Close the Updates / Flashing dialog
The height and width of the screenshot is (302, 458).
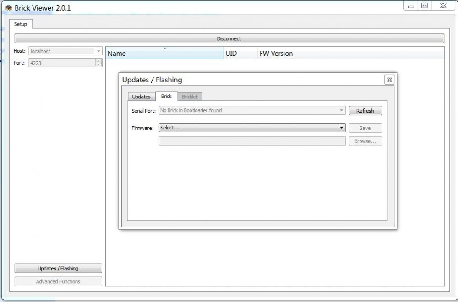[389, 80]
